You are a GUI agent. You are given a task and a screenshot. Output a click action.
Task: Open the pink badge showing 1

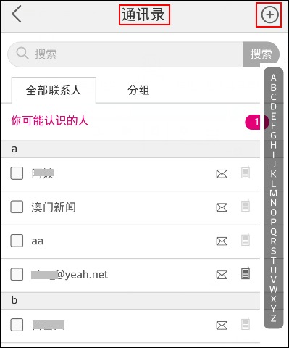pos(256,122)
